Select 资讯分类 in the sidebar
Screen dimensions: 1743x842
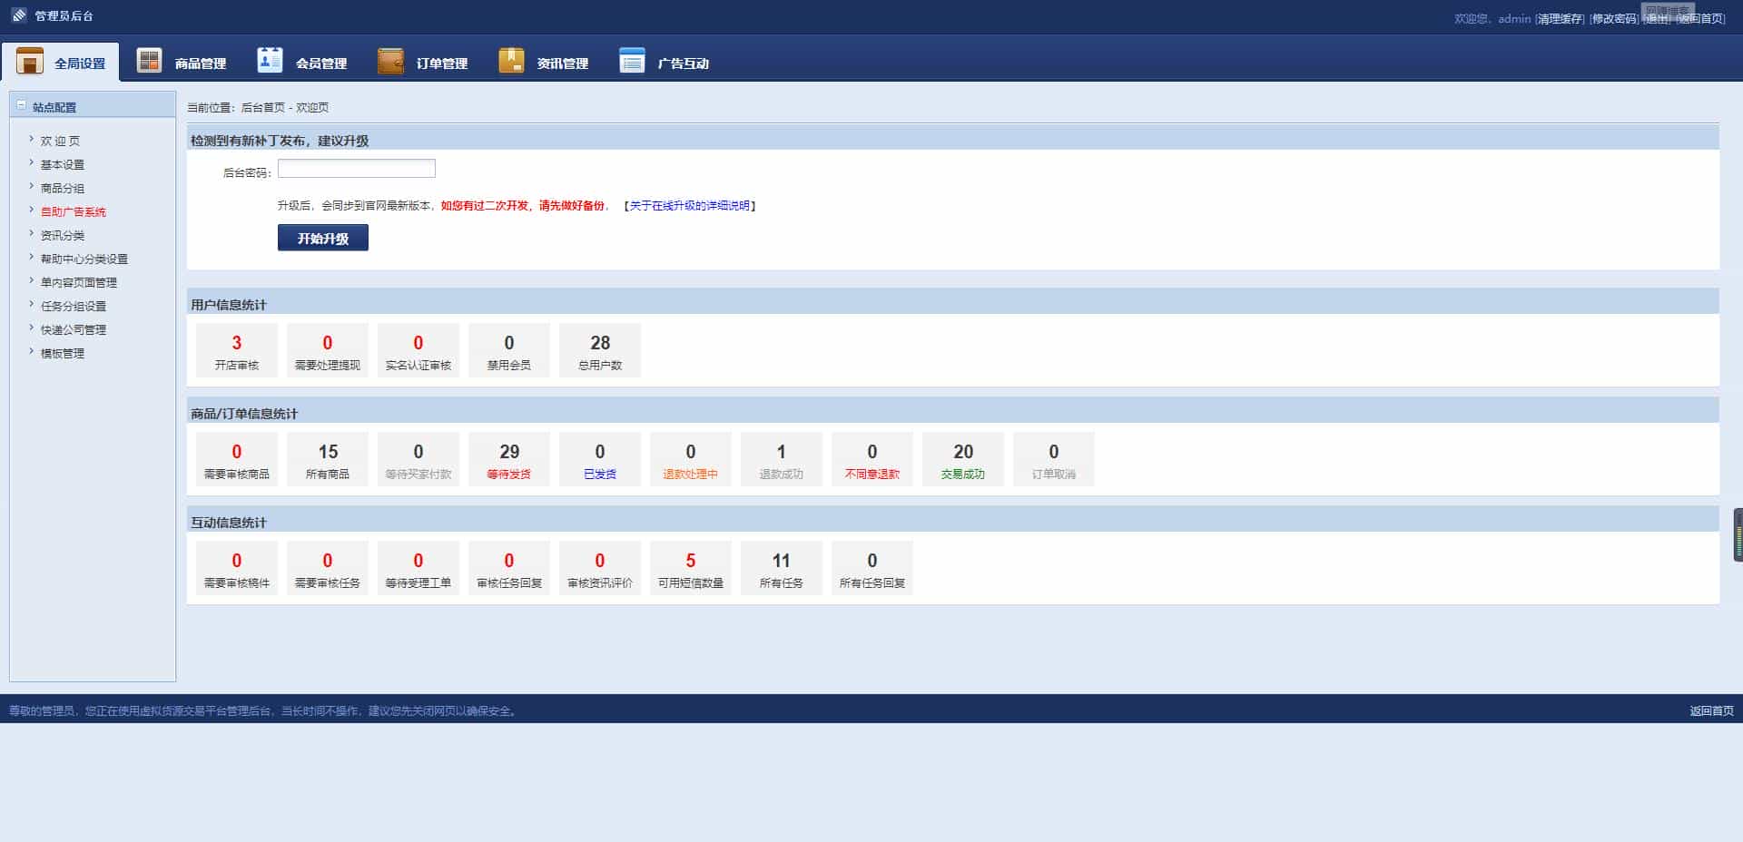coord(63,235)
